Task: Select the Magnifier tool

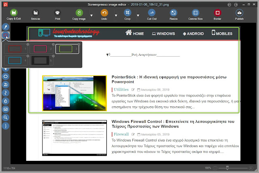Action: point(6,118)
